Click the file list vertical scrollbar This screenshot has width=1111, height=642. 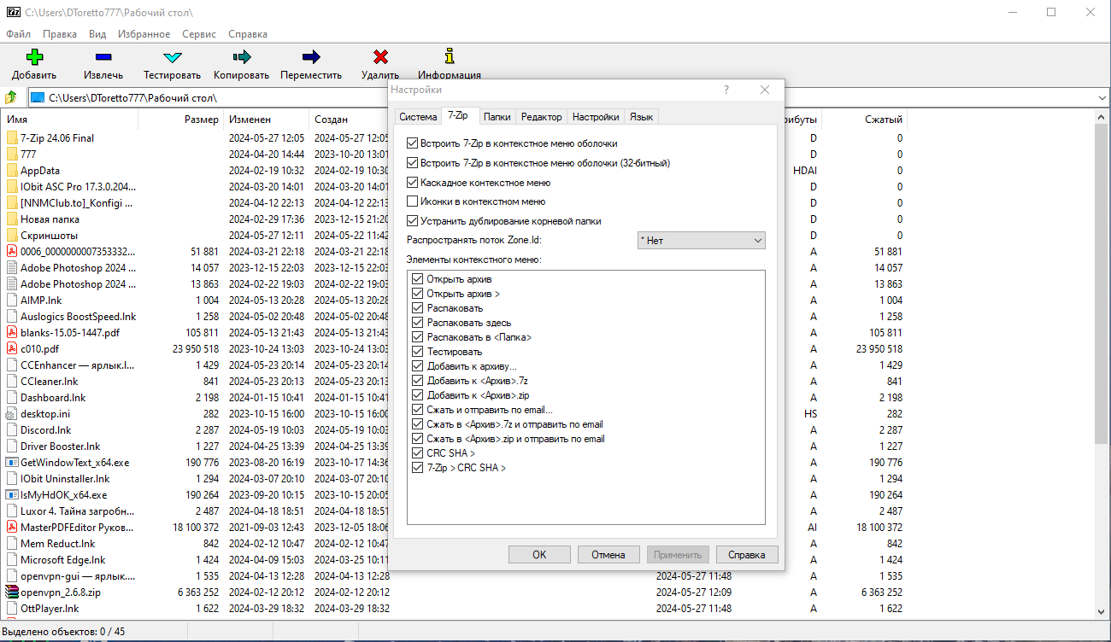(x=1102, y=282)
